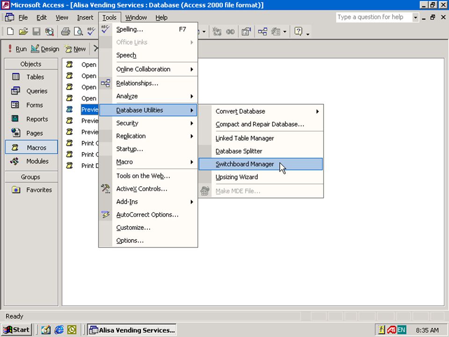Image resolution: width=449 pixels, height=337 pixels.
Task: Close the open Tools menu
Action: tap(109, 17)
